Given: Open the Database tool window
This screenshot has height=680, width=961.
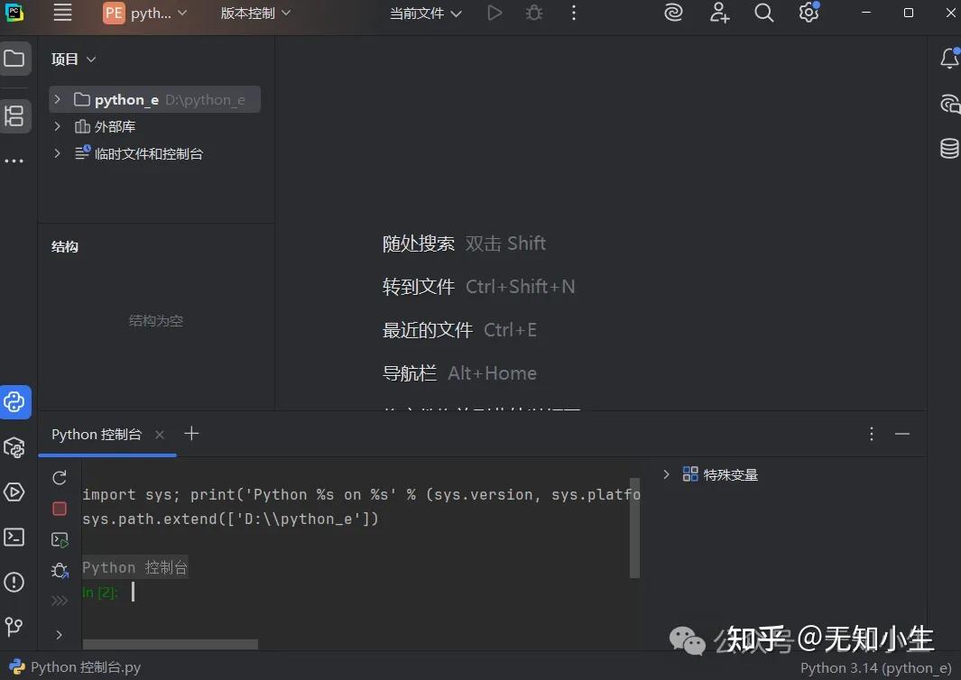Looking at the screenshot, I should click(x=949, y=148).
